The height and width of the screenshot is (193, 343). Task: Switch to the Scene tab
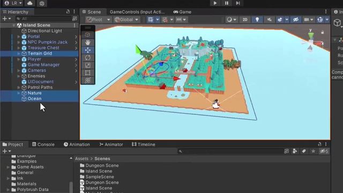[x=92, y=12]
